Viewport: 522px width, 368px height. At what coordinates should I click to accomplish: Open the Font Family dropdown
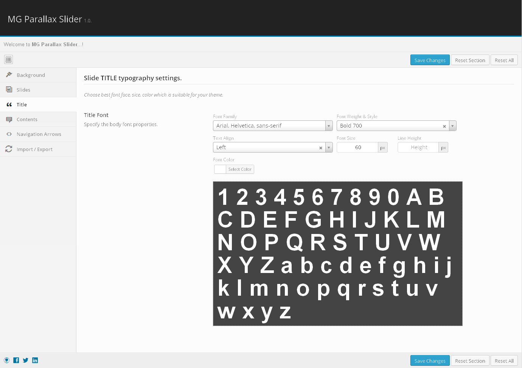point(273,126)
